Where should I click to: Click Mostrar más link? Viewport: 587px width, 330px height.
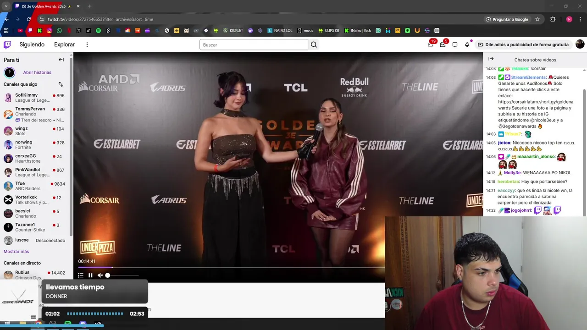tap(16, 252)
